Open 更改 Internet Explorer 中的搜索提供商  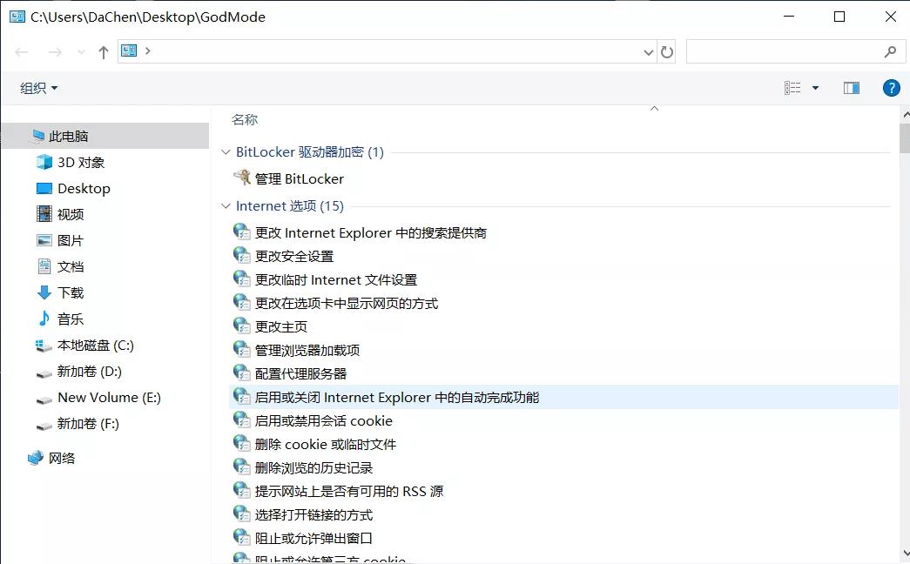(371, 232)
